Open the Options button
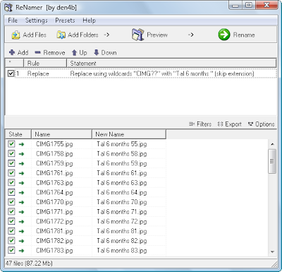Image resolution: width=282 pixels, height=272 pixels. point(261,124)
